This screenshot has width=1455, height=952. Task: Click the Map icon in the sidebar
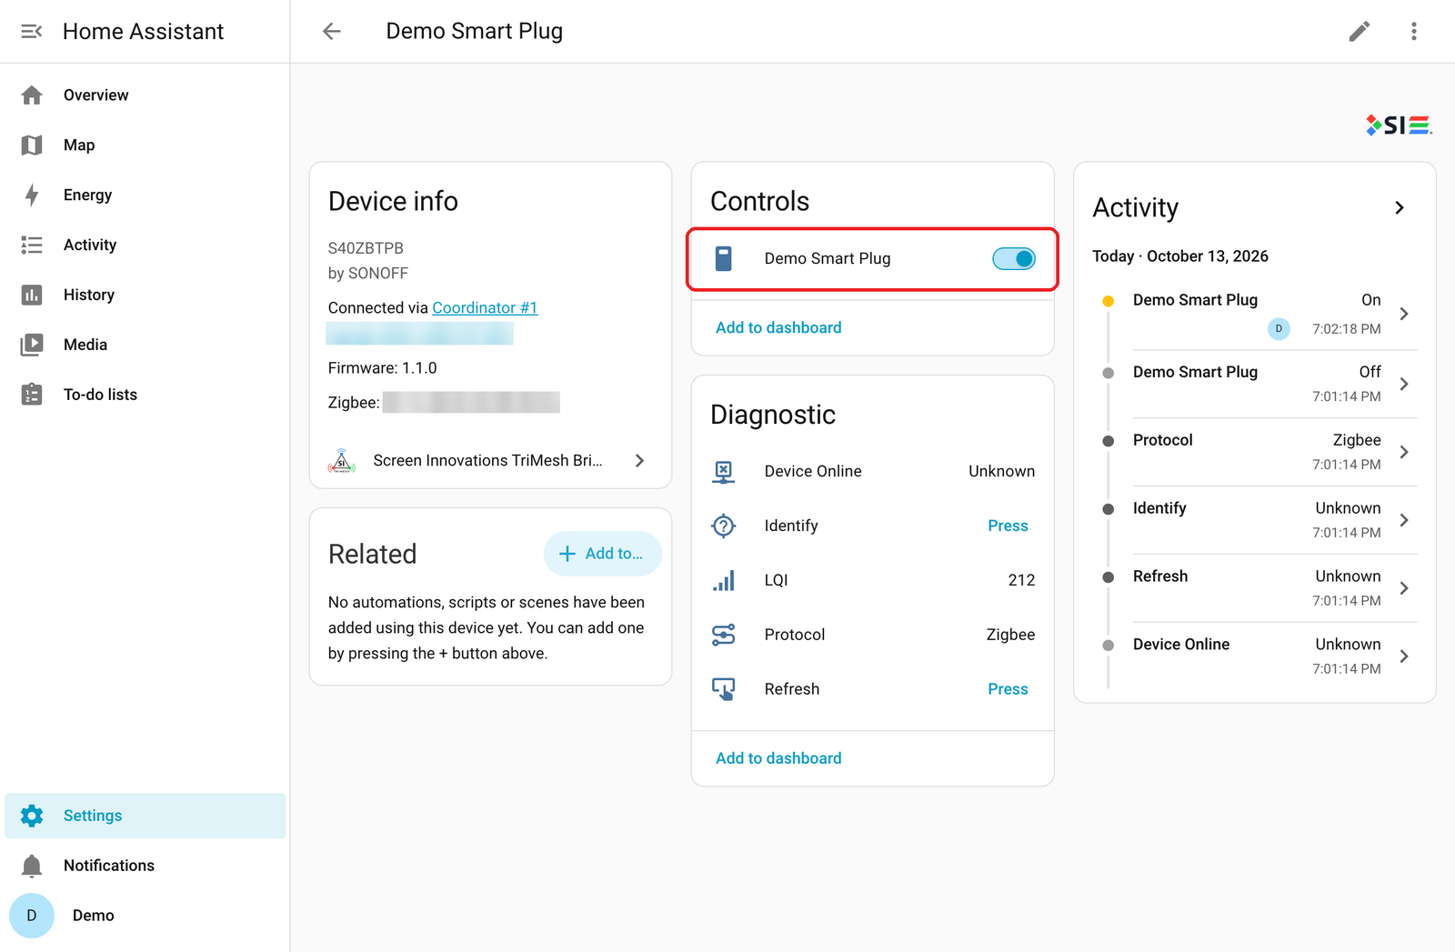pyautogui.click(x=32, y=145)
